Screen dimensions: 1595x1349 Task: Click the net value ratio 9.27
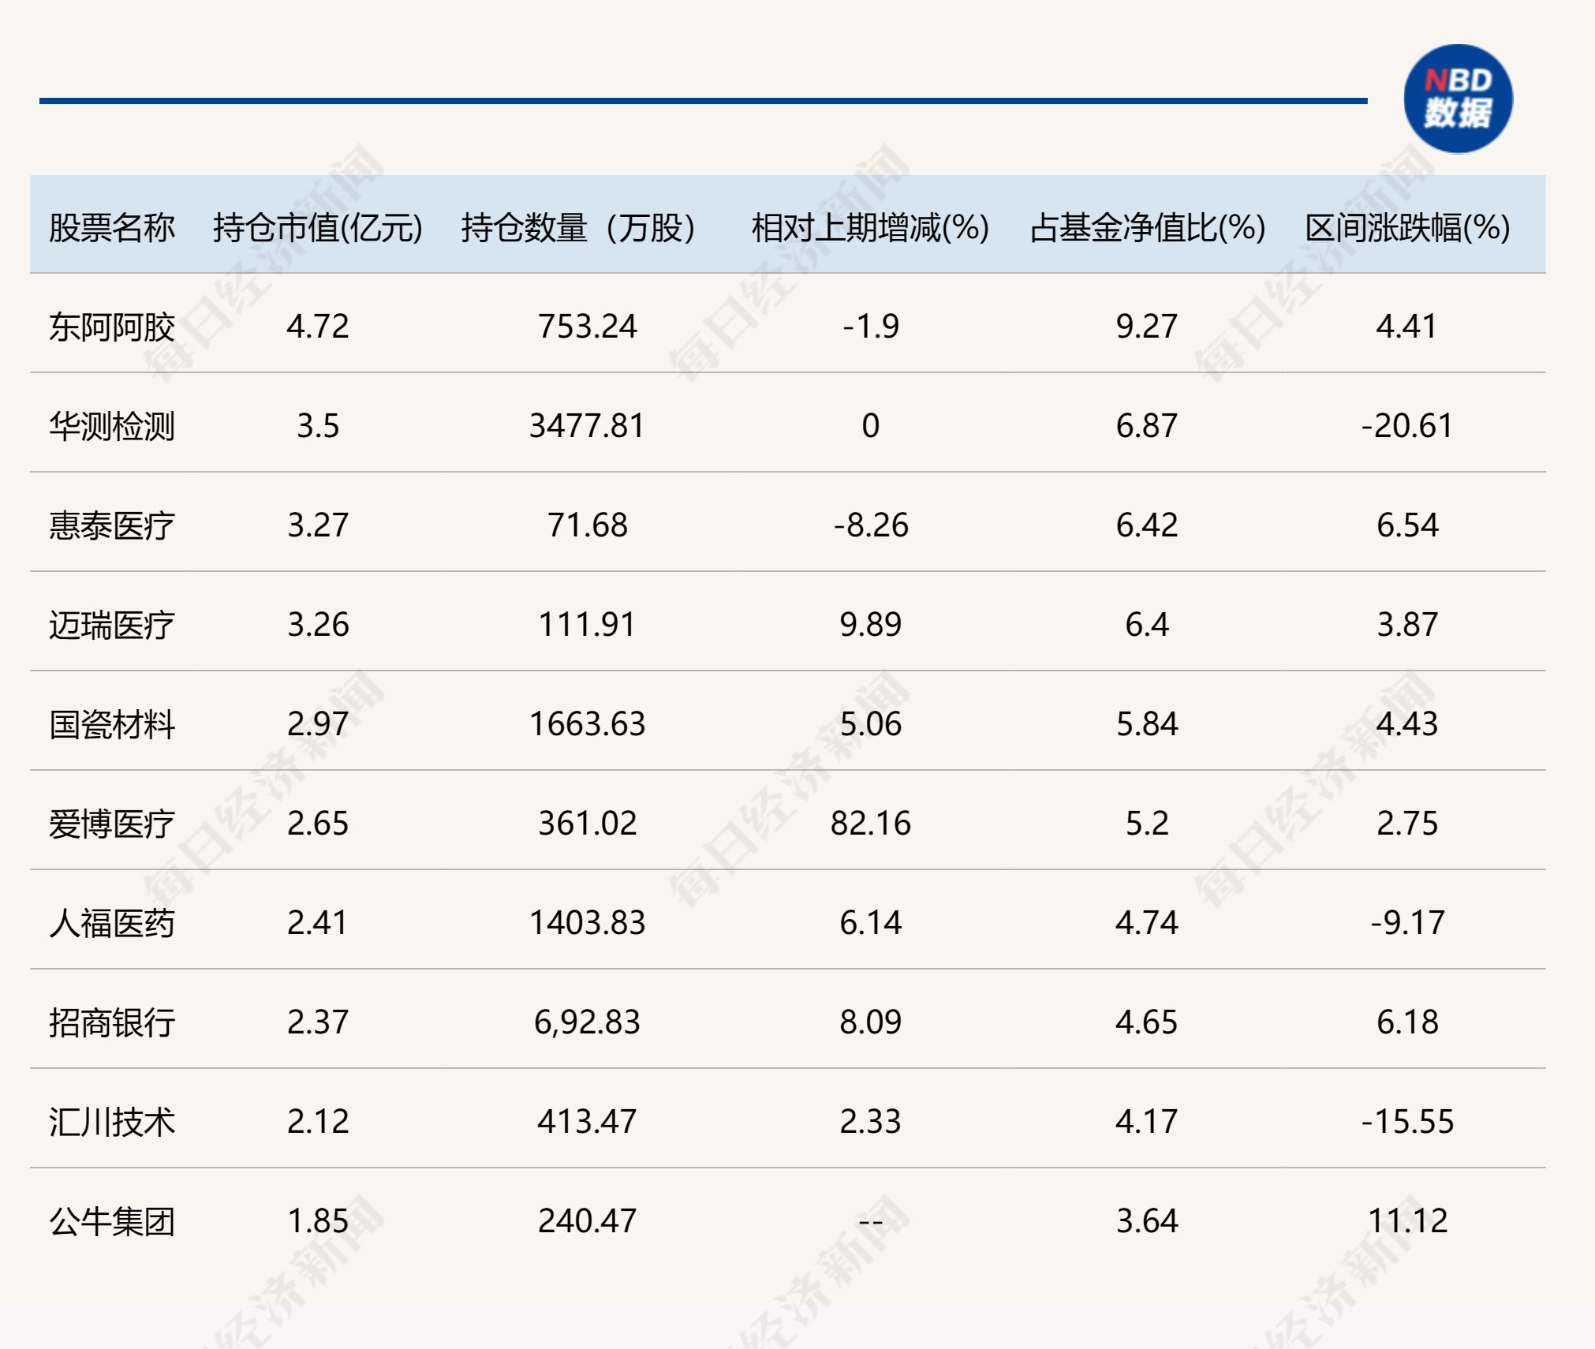pyautogui.click(x=1147, y=327)
